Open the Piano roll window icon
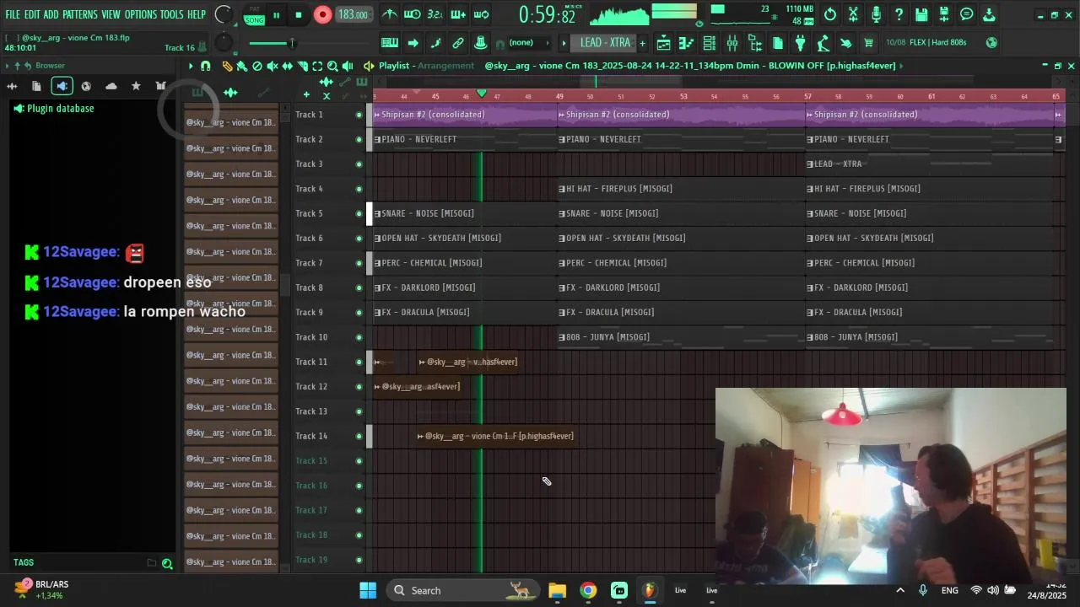This screenshot has width=1080, height=607. (686, 43)
